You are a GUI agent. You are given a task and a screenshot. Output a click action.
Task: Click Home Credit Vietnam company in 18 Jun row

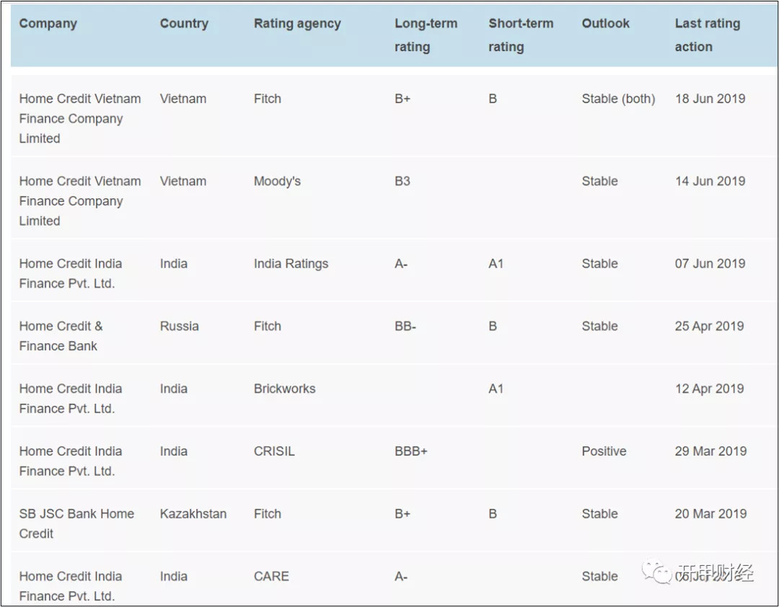coord(80,118)
